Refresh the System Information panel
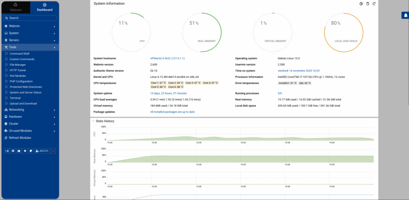Screen dimensions: 409x200 pos(374,4)
